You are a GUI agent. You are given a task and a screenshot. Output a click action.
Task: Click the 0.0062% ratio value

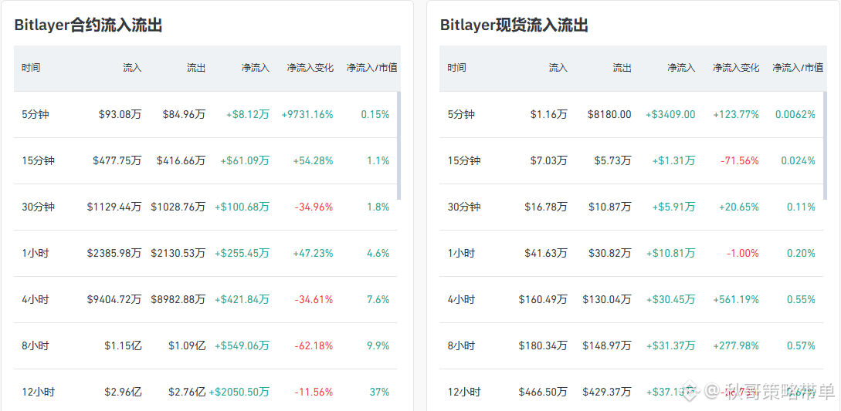tap(795, 115)
